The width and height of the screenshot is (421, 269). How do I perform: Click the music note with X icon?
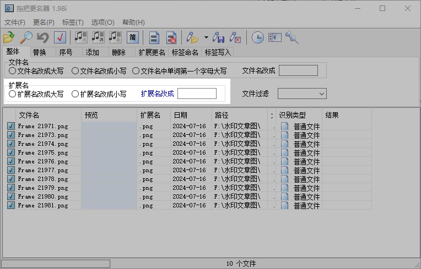pos(81,37)
